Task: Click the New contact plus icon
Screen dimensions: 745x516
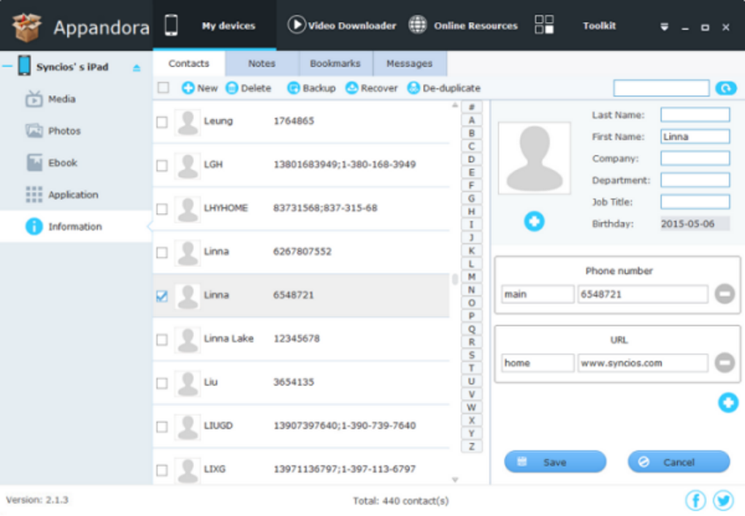Action: [188, 88]
